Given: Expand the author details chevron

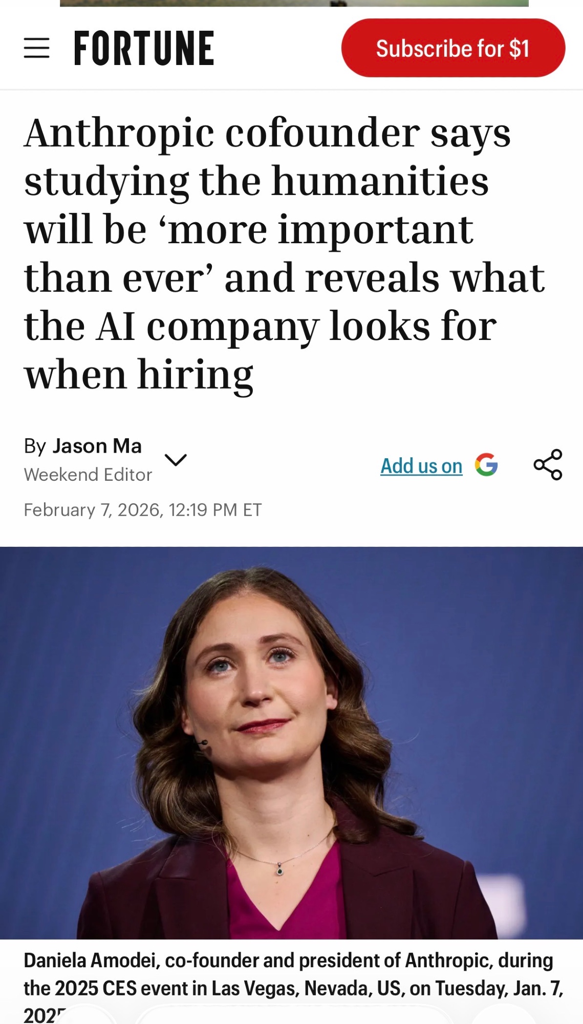Looking at the screenshot, I should (x=176, y=460).
